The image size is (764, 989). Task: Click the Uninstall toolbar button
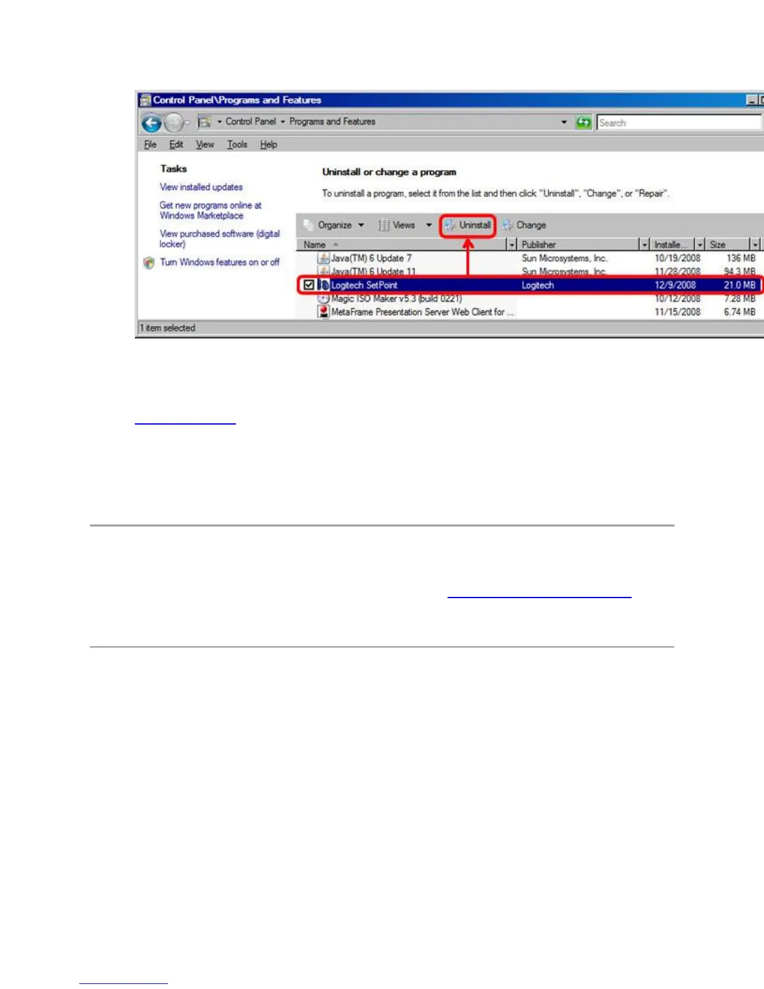point(468,225)
